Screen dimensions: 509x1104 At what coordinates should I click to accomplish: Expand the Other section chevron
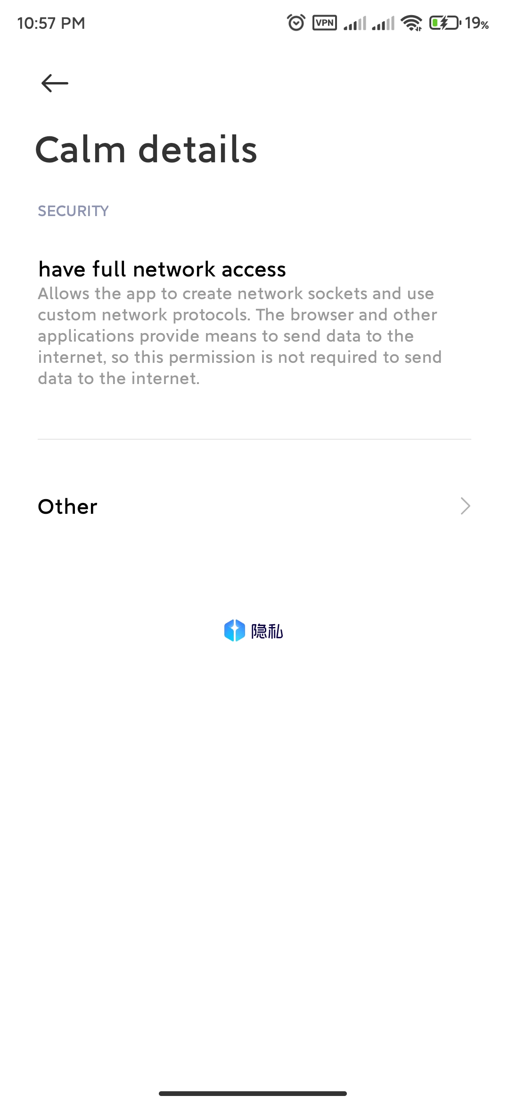[465, 506]
